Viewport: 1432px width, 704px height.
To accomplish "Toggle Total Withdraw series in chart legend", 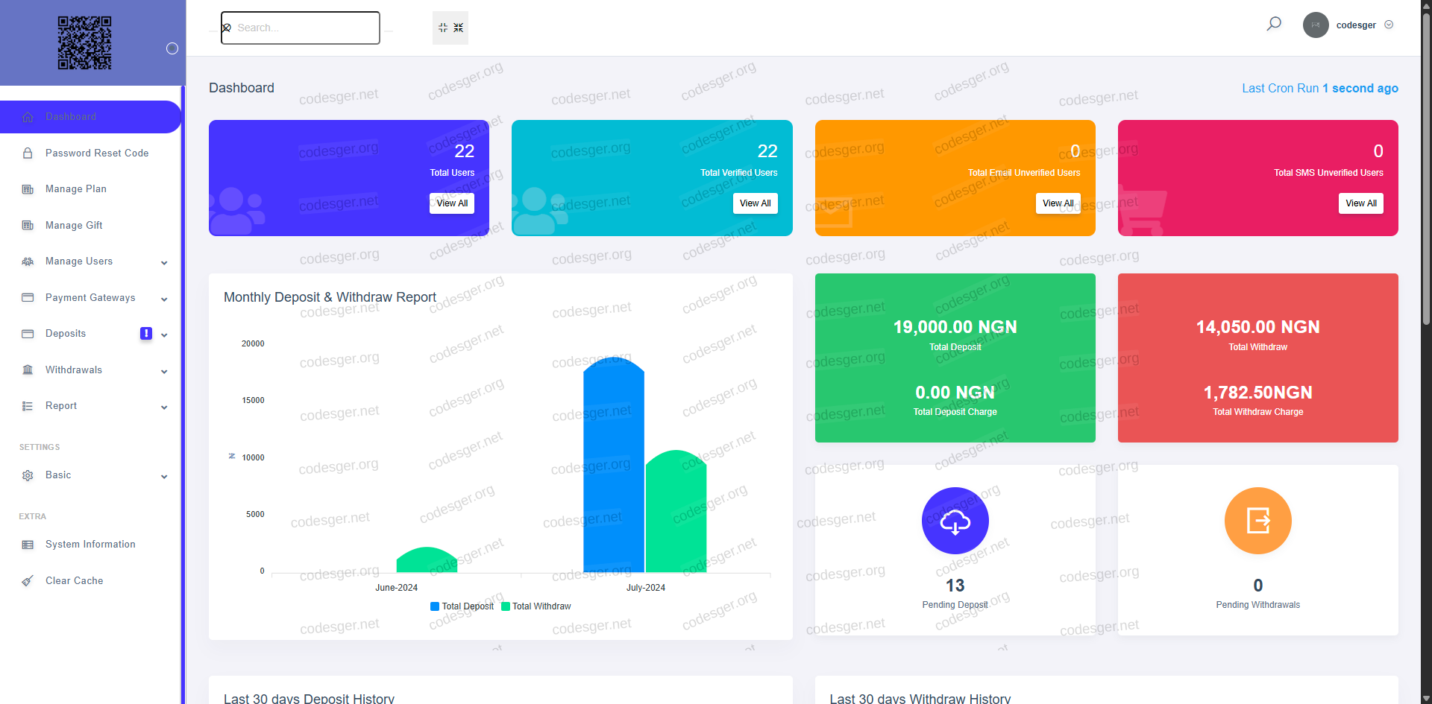I will click(x=536, y=606).
